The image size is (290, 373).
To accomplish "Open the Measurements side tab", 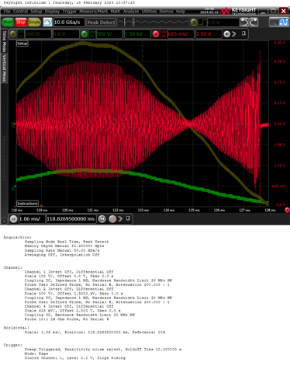I will pos(4,158).
